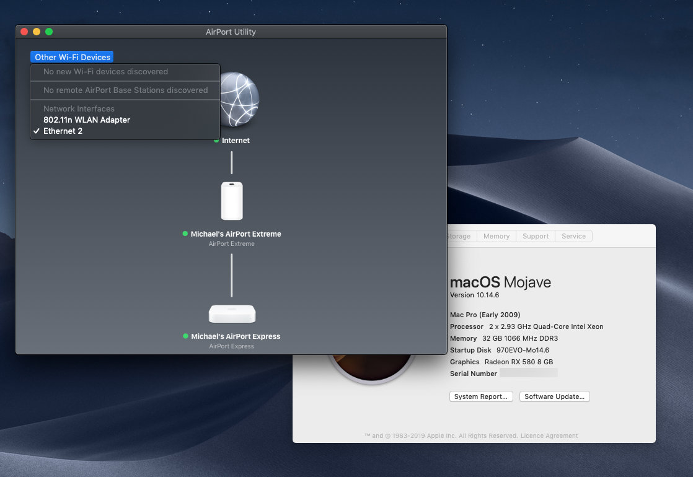This screenshot has width=693, height=477.
Task: Click green status dot of Michael's AirPort Extreme
Action: pos(185,234)
